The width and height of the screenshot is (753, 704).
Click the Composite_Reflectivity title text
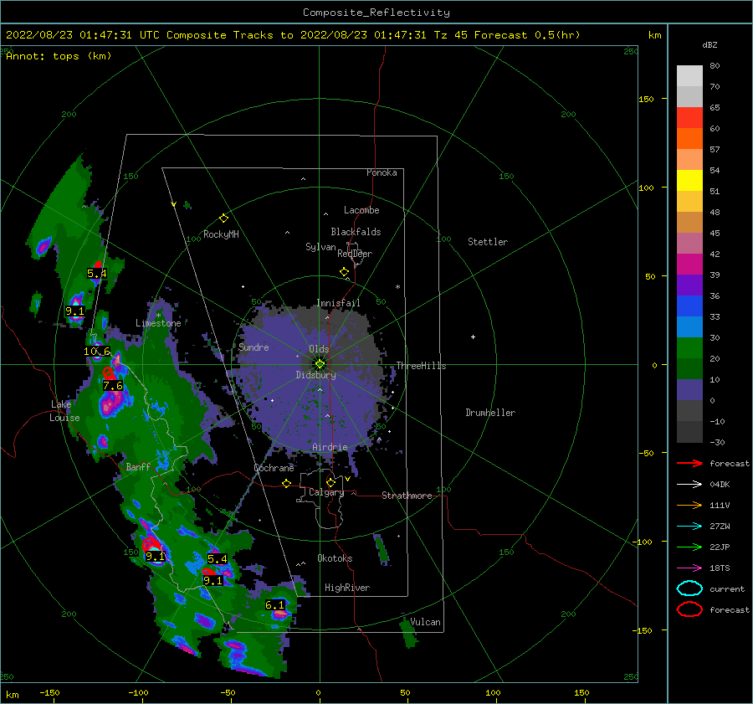(x=376, y=13)
